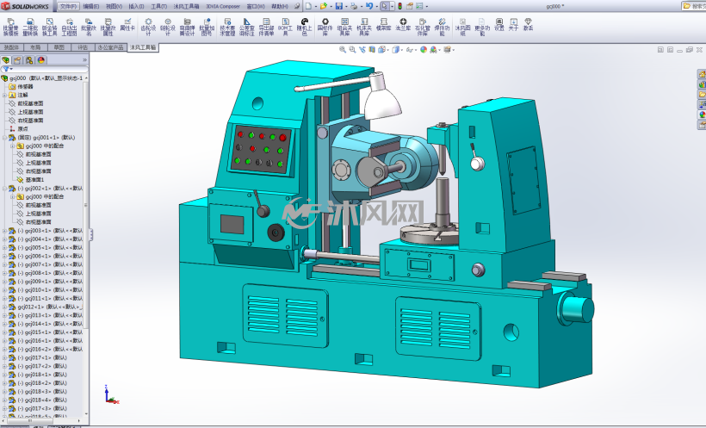Open the 模架库 mold base library
Image resolution: width=706 pixels, height=428 pixels.
[x=384, y=24]
